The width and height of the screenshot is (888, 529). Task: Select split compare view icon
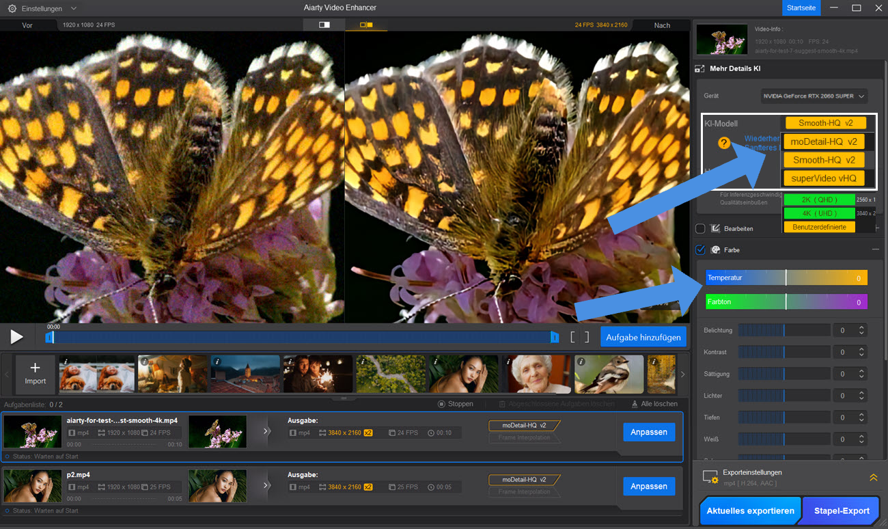pyautogui.click(x=366, y=25)
